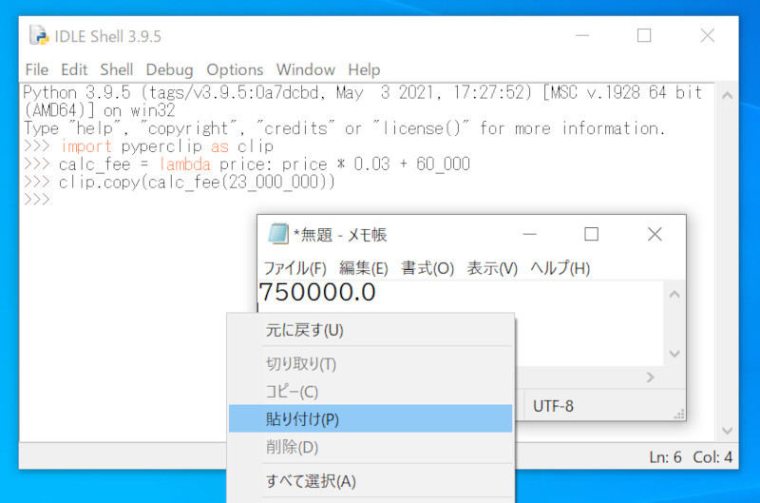Choose 元に戻す(U) from the context menu
Image resolution: width=760 pixels, height=503 pixels.
coord(370,330)
